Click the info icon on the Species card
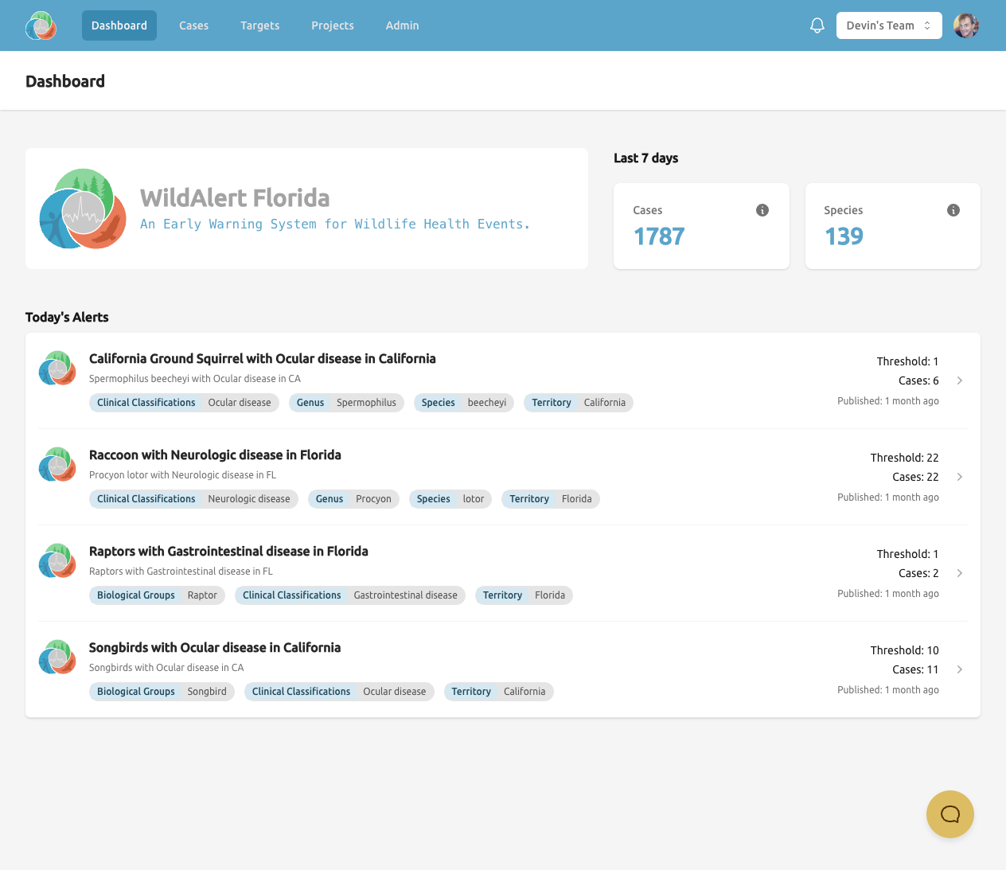 point(953,210)
